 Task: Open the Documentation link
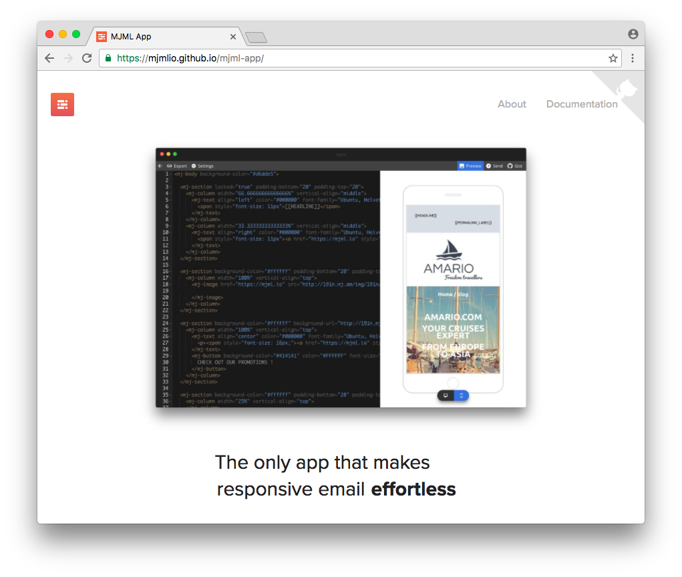pos(582,104)
